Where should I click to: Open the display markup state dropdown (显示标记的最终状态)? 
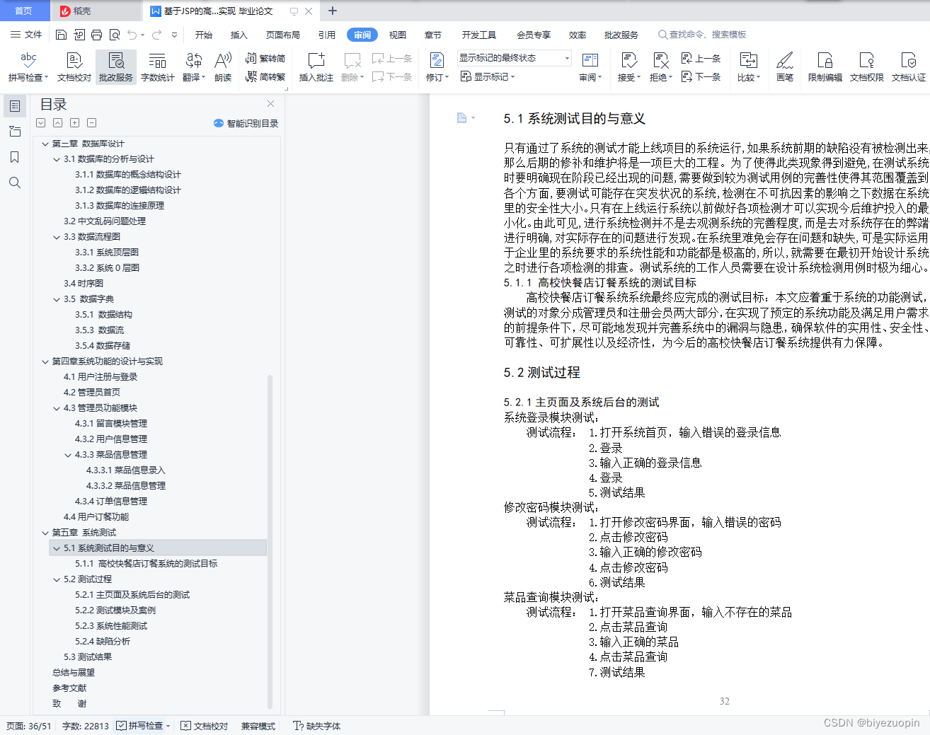pyautogui.click(x=514, y=58)
